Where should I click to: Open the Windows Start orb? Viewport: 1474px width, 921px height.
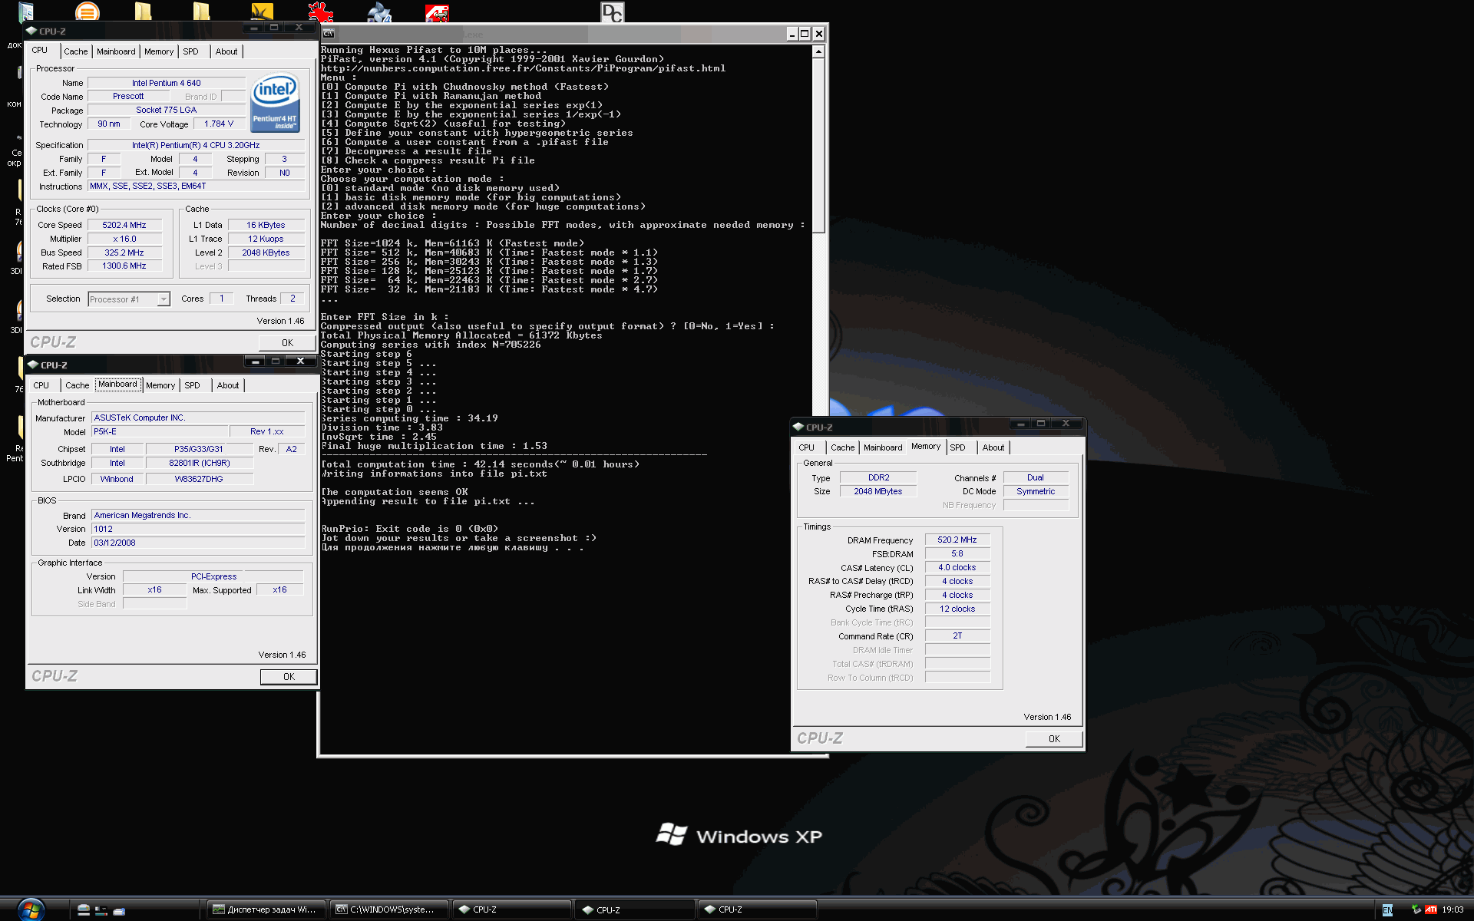(30, 910)
